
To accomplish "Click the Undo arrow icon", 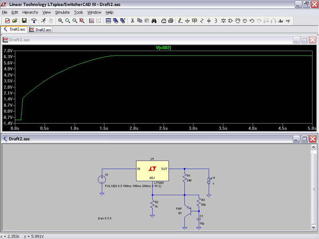I will click(252, 21).
